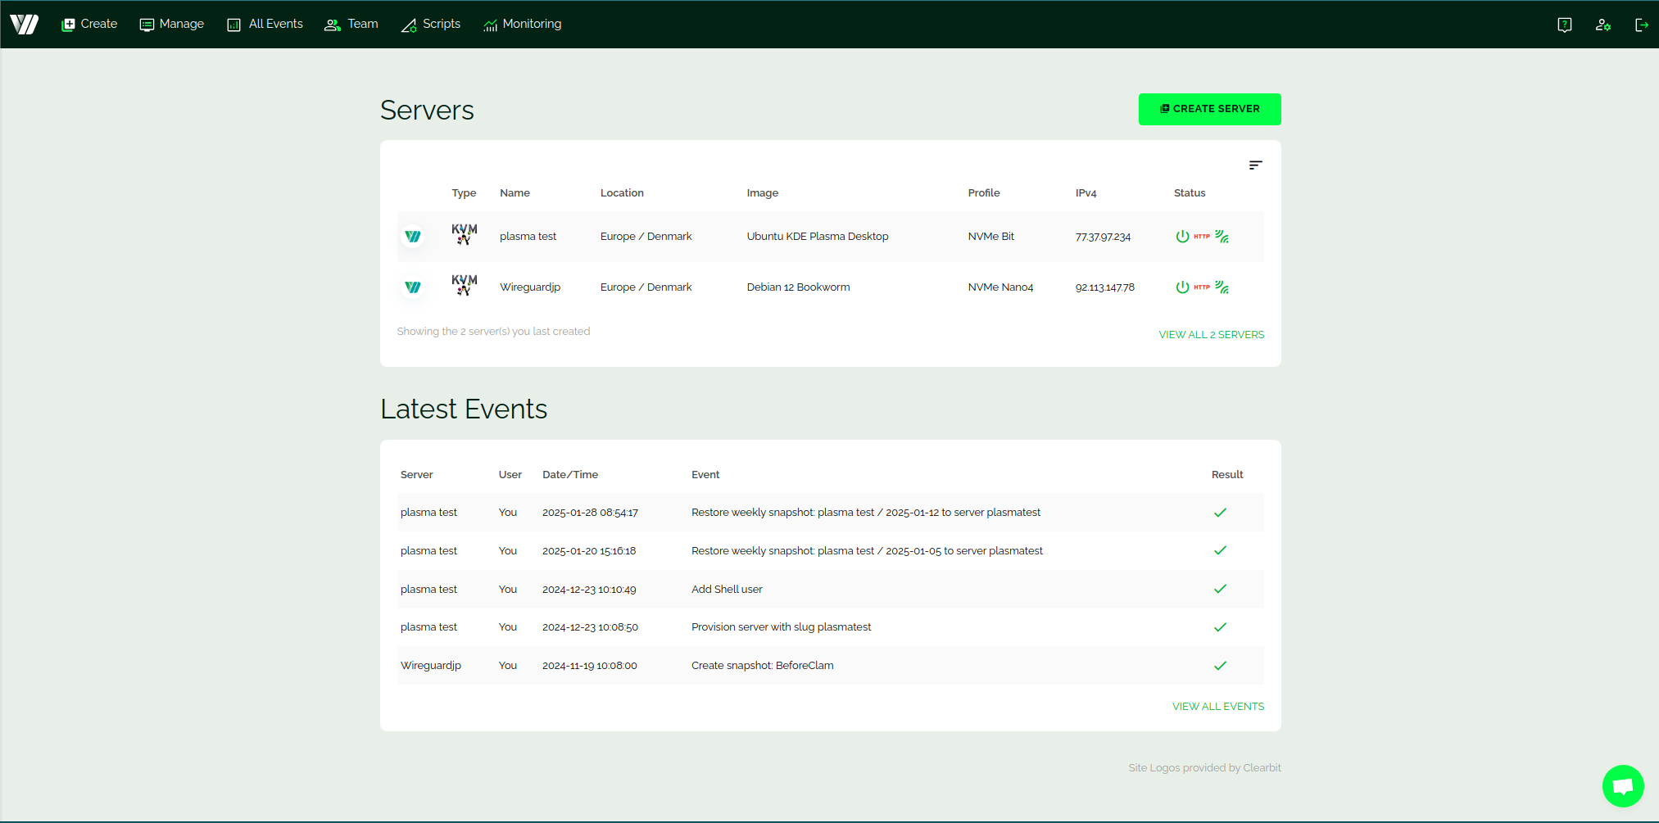Open account settings user icon
The height and width of the screenshot is (823, 1659).
[x=1602, y=25]
